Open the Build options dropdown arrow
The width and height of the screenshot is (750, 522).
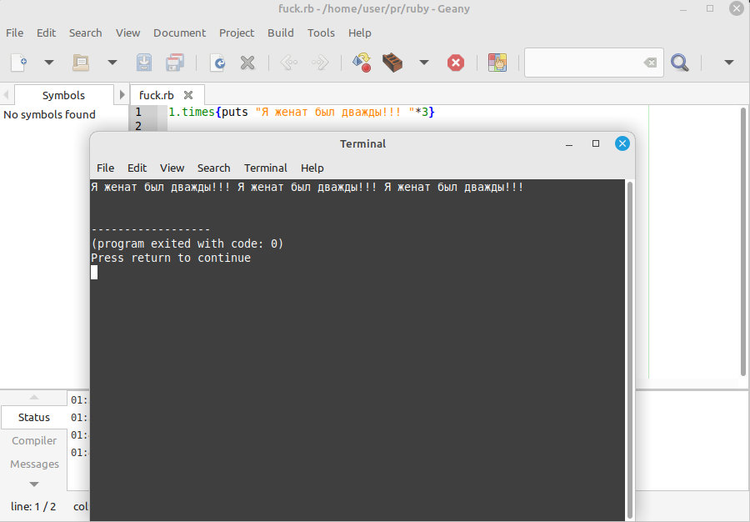pos(424,63)
